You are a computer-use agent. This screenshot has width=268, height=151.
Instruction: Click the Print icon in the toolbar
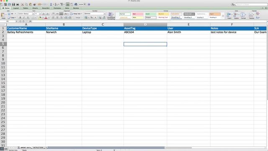pos(18,4)
